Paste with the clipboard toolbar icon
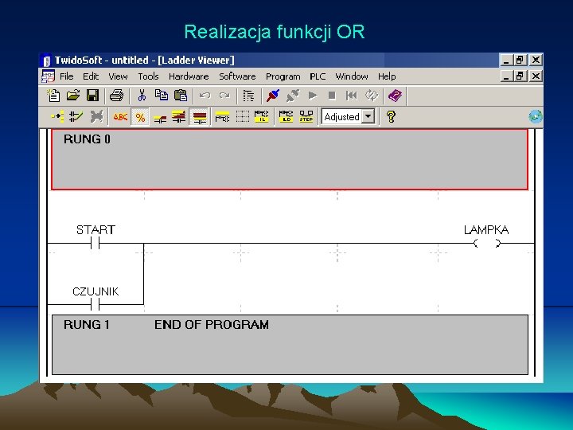 tap(181, 96)
